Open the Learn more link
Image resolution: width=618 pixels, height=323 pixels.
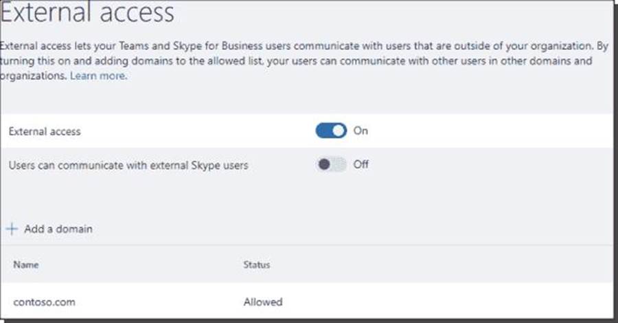(x=98, y=76)
